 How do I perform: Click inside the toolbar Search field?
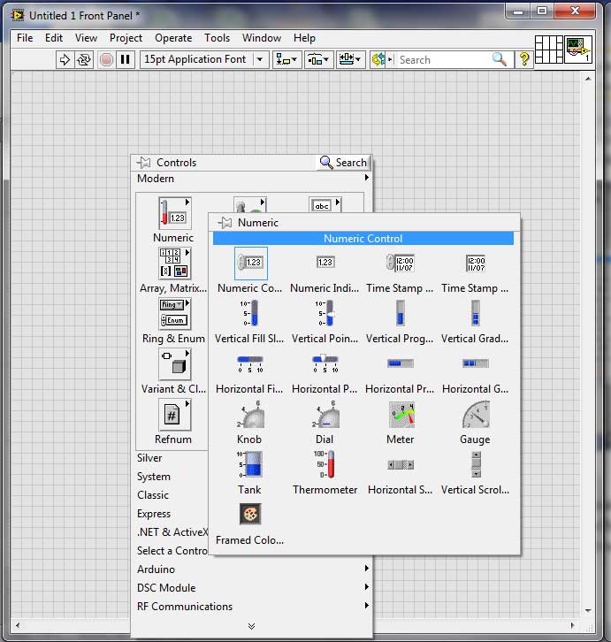pos(442,59)
